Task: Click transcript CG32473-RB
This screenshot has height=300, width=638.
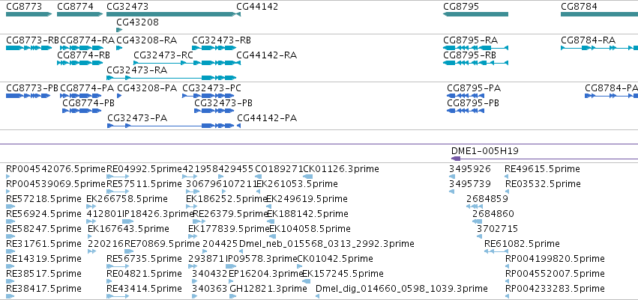Action: pyautogui.click(x=214, y=48)
